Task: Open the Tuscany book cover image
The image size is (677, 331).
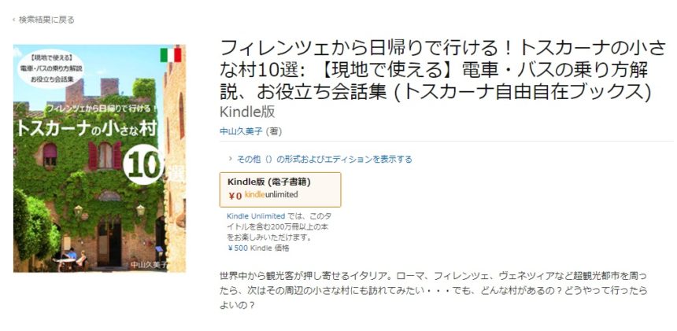Action: (100, 158)
